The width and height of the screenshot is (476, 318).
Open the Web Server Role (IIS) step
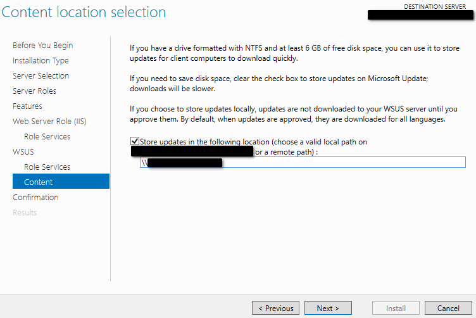tap(49, 121)
